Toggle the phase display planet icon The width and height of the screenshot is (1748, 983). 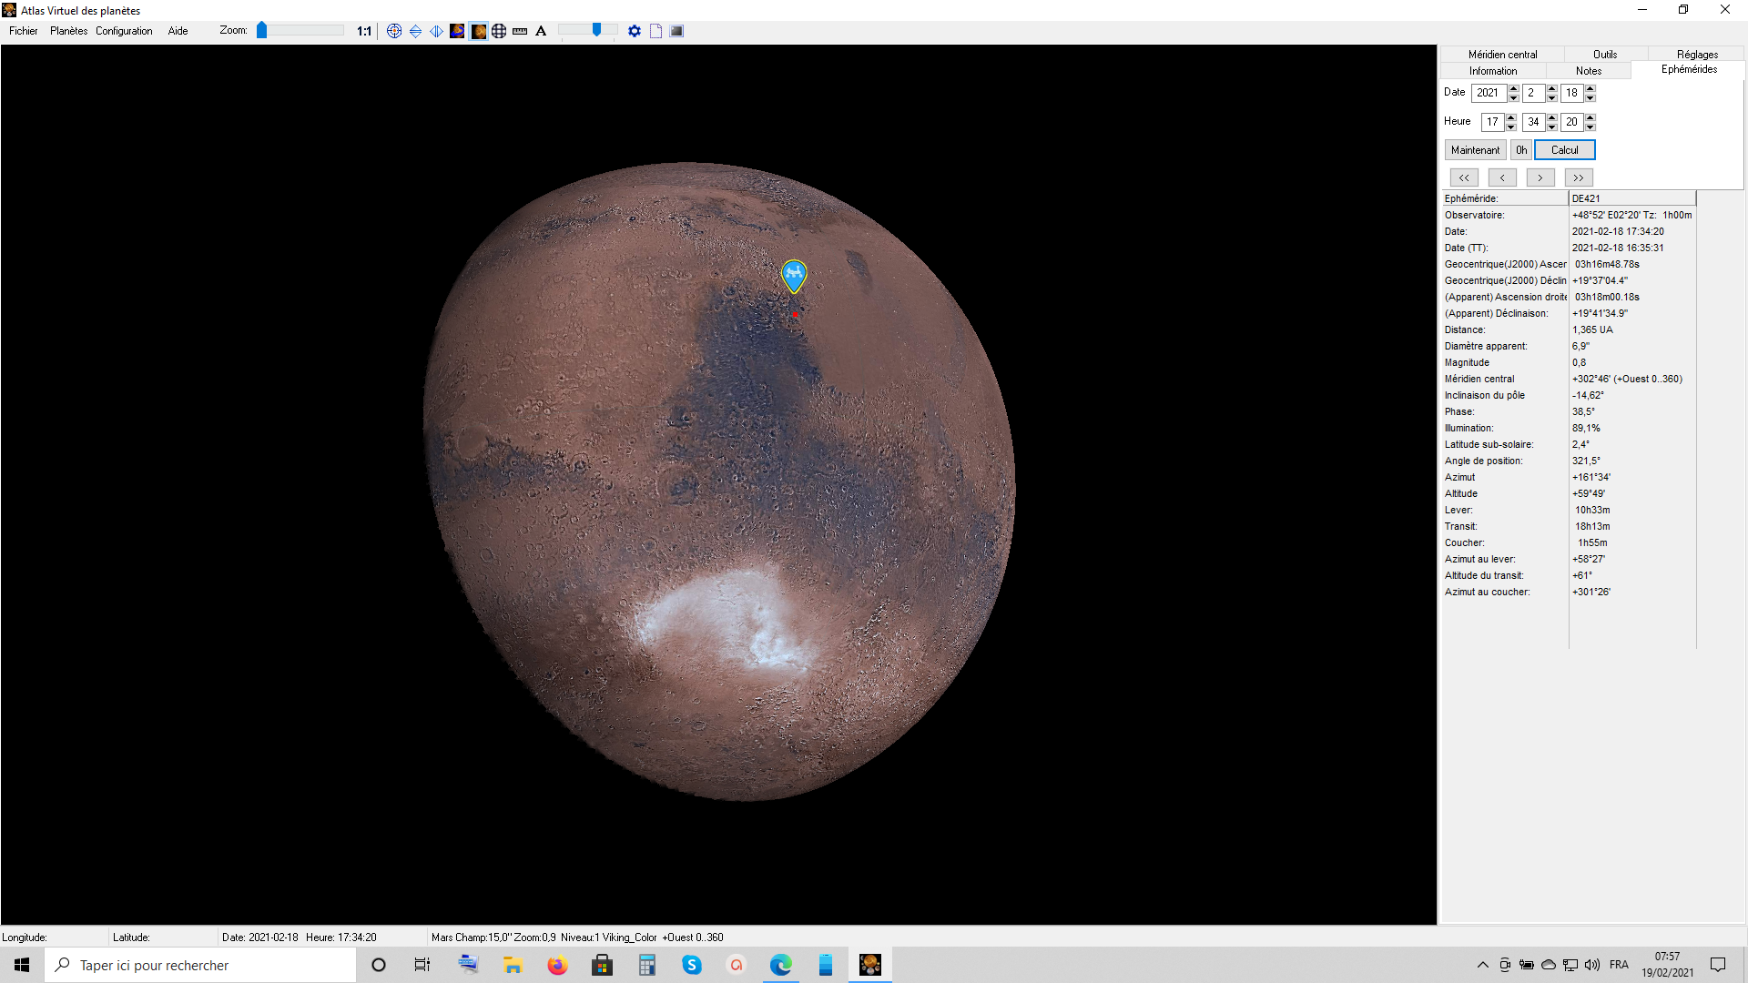point(478,31)
